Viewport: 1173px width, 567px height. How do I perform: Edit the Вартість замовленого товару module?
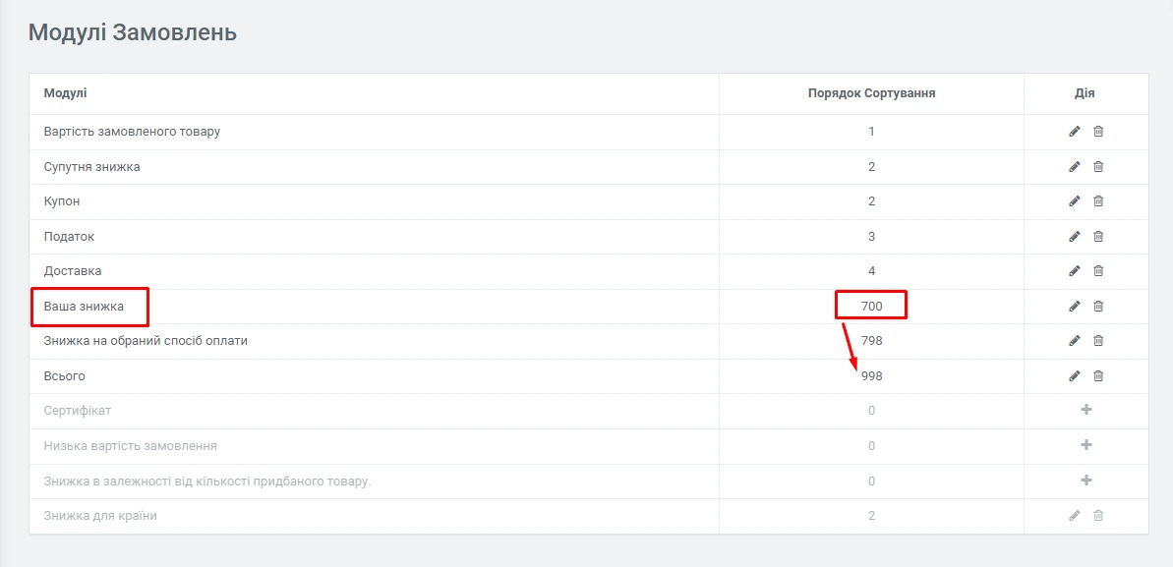tap(1075, 132)
